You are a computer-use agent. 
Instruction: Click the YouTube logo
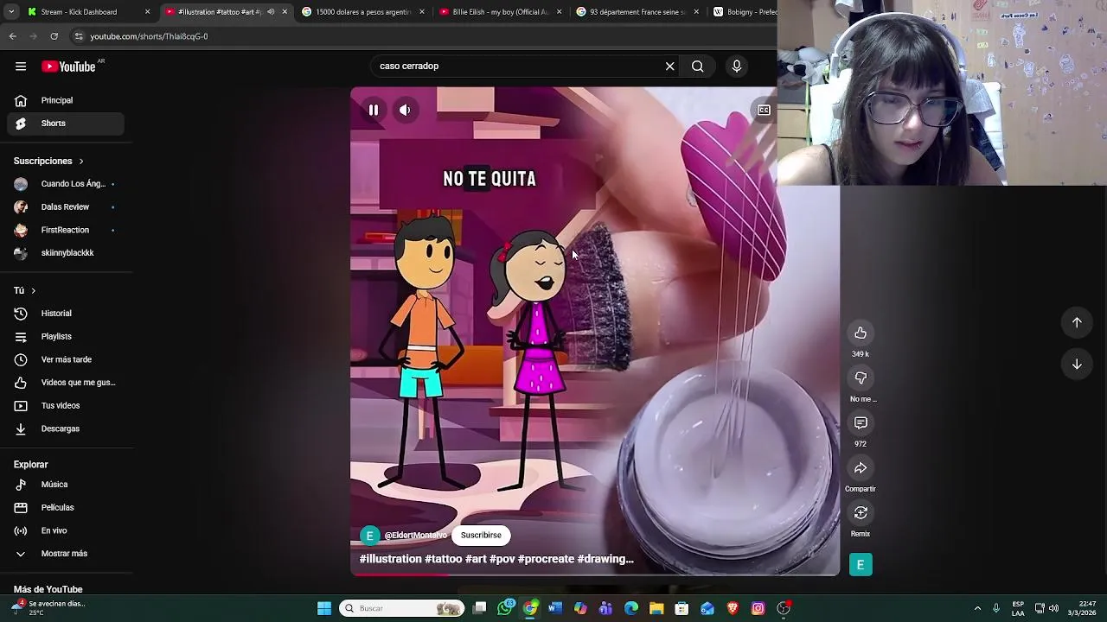click(x=68, y=67)
